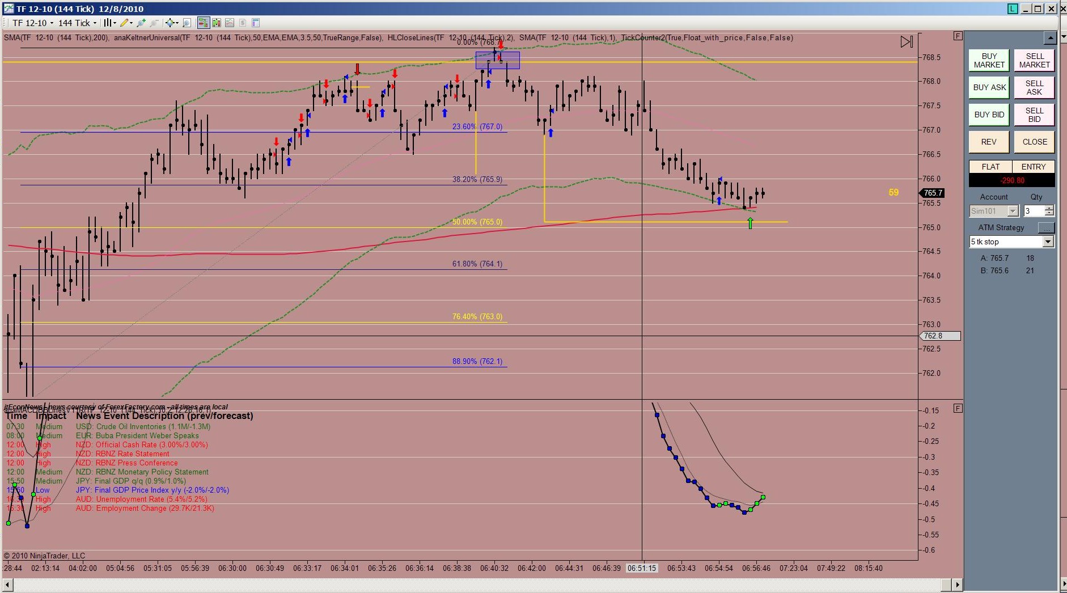
Task: Click the strategies dollar-sheet icon
Action: [x=243, y=23]
